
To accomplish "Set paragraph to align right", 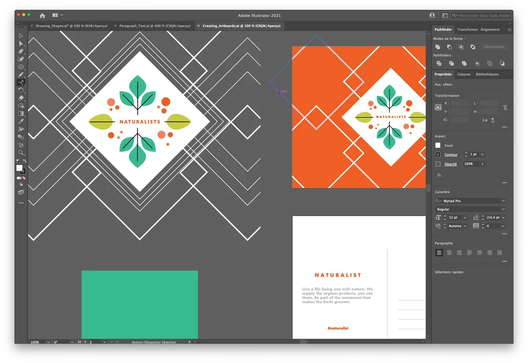I will [x=459, y=253].
